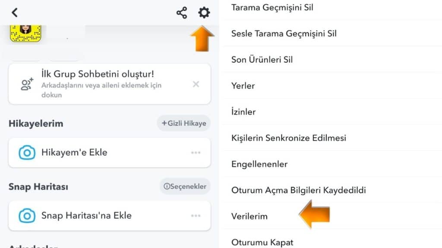Open settings via gear icon
Screen dimensions: 442x248
coord(204,13)
